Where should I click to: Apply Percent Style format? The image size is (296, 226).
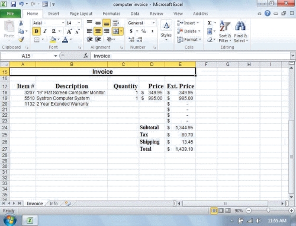click(x=144, y=31)
